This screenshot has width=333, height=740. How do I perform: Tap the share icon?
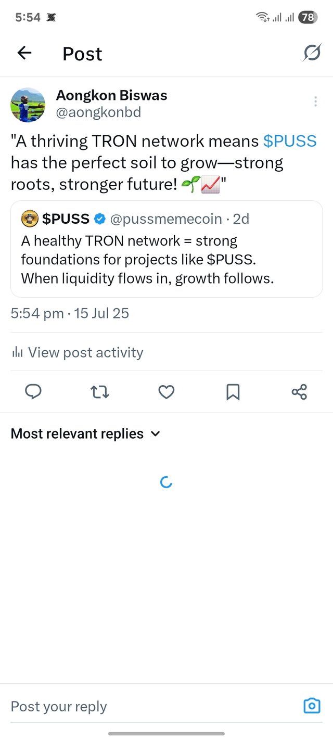(299, 392)
